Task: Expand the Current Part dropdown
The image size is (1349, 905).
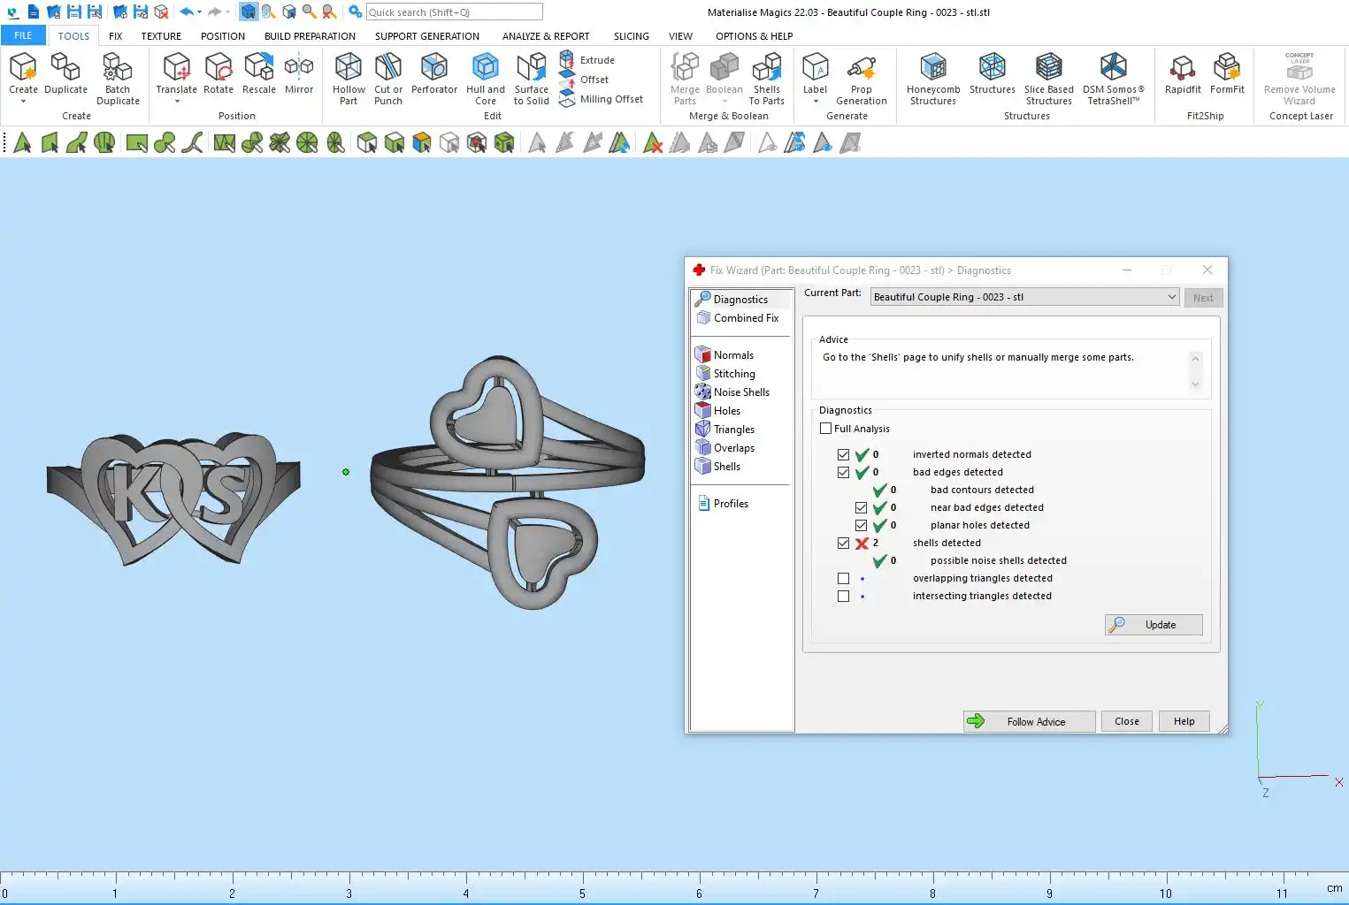Action: [x=1171, y=297]
